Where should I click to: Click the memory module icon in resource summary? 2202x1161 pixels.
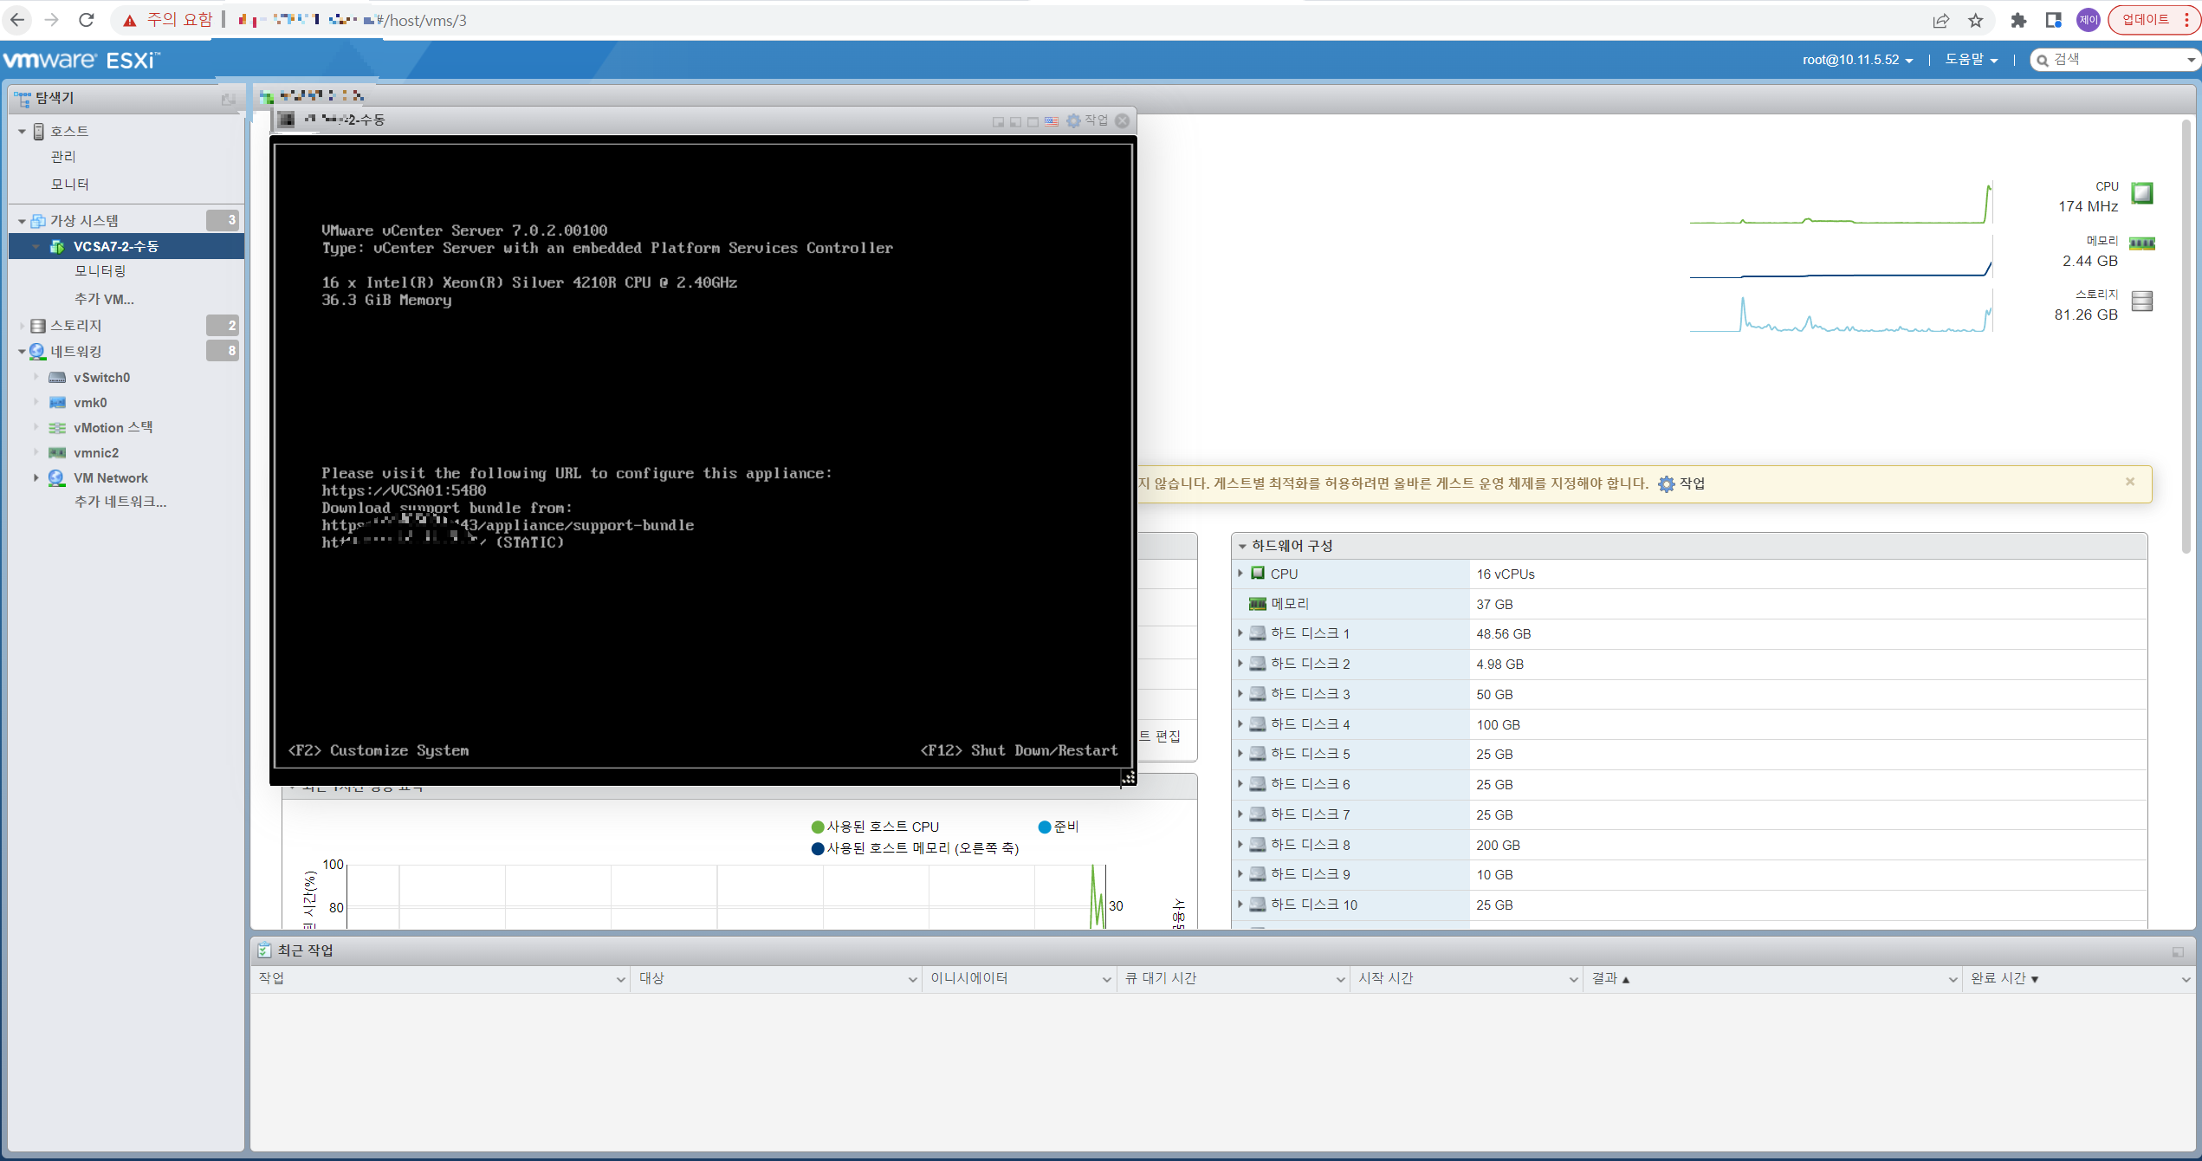tap(2142, 243)
